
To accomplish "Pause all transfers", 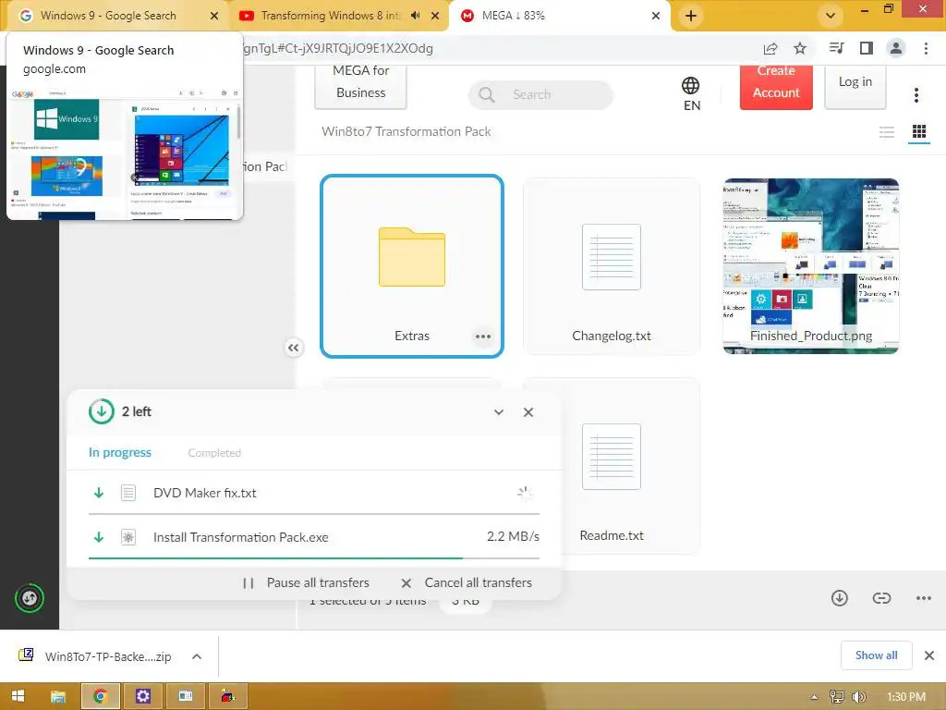I will (307, 582).
